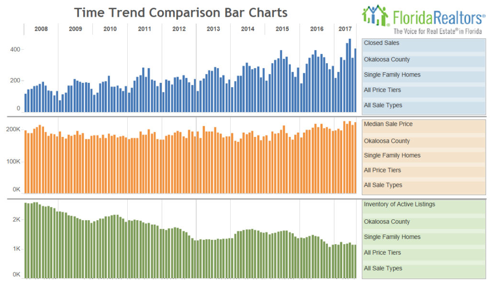
Task: Click the Florida Realtors logo text
Action: coord(438,19)
